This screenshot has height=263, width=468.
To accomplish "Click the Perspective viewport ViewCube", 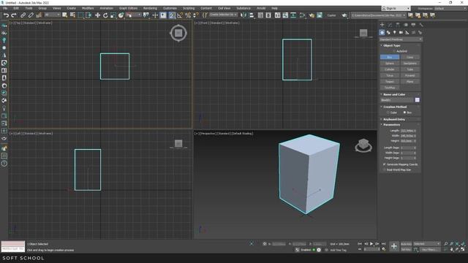I will [363, 145].
